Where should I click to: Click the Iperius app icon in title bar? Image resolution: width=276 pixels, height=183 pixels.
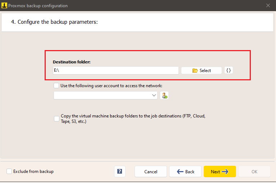click(4, 6)
